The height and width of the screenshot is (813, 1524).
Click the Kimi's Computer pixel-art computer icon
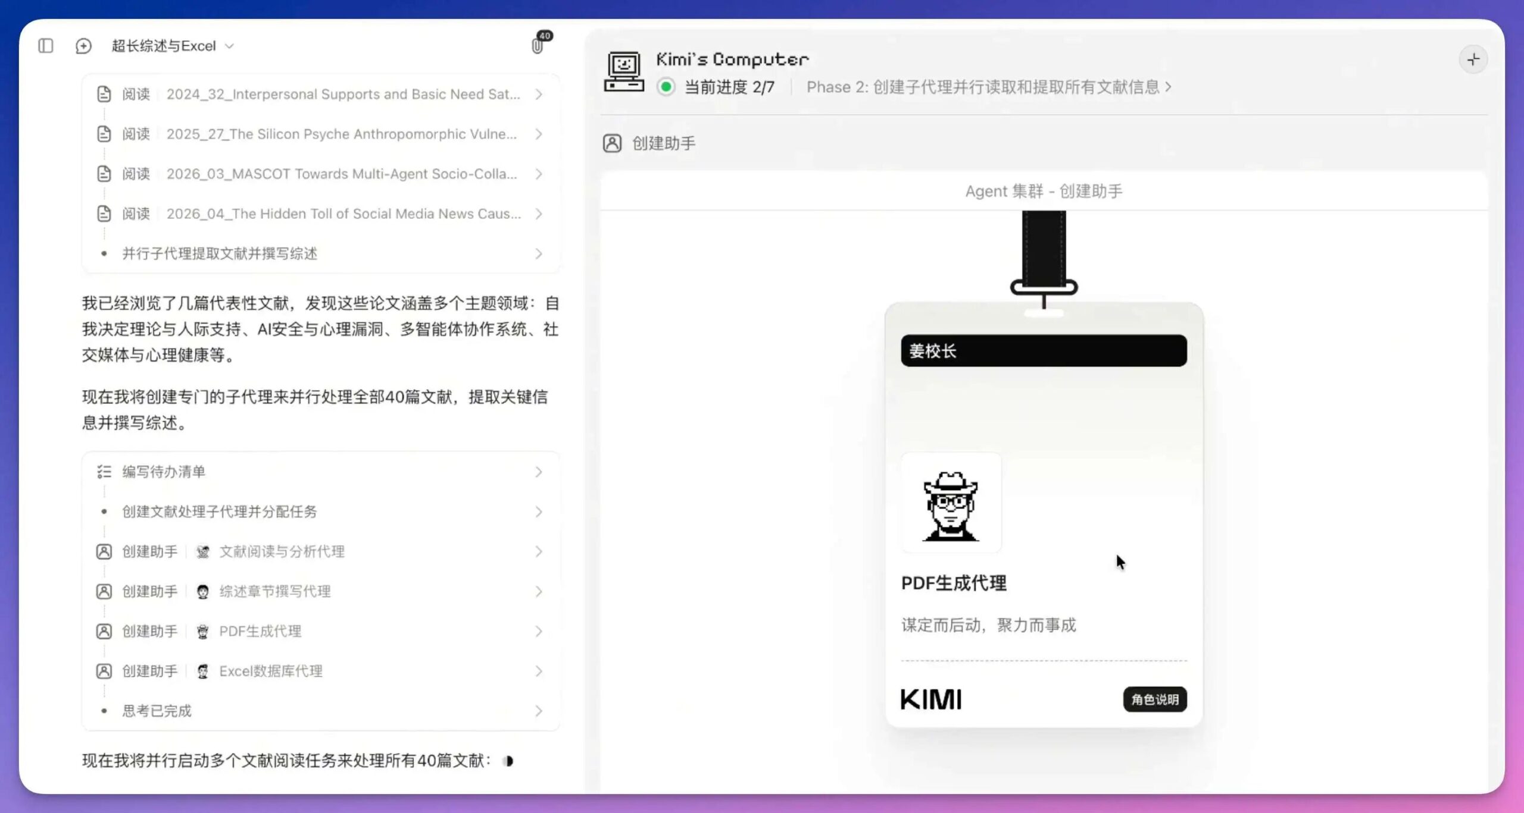point(623,71)
